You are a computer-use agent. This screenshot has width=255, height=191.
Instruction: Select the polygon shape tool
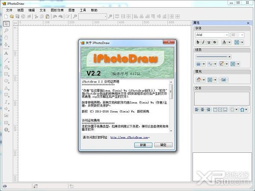6,67
